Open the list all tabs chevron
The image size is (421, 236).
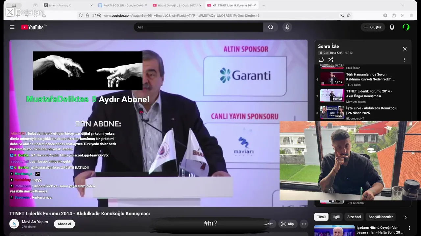403,6
